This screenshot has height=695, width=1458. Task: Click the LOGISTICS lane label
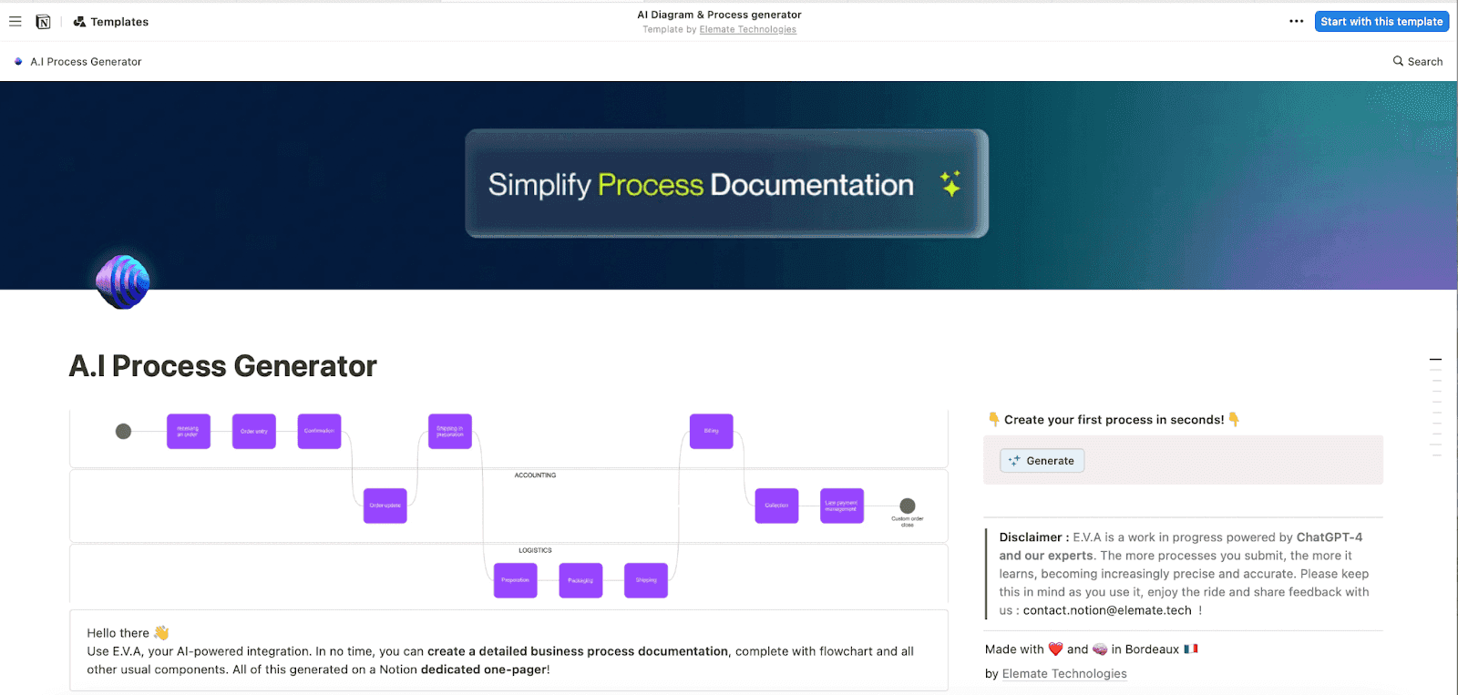535,550
